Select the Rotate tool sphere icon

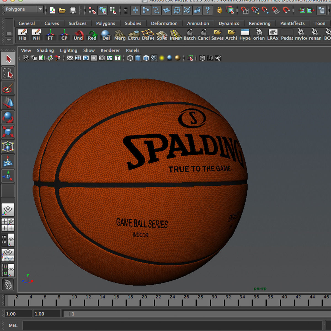(x=8, y=117)
